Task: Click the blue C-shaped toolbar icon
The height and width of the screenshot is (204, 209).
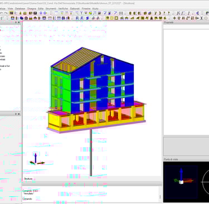Action: click(x=198, y=13)
